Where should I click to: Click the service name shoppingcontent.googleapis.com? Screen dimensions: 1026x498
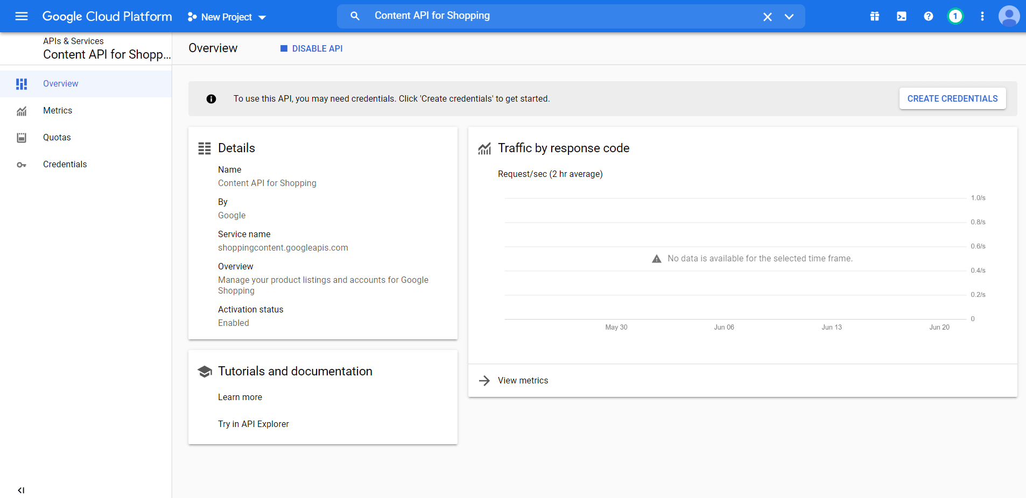click(x=283, y=247)
